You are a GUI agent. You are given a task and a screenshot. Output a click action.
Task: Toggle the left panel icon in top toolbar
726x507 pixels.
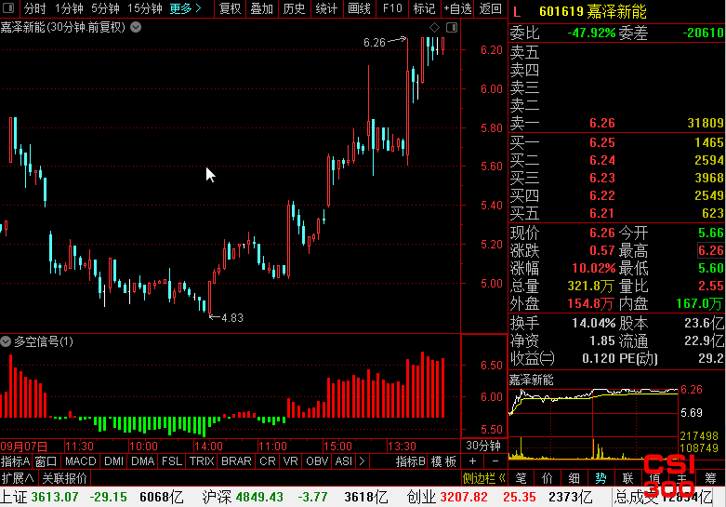click(x=8, y=7)
